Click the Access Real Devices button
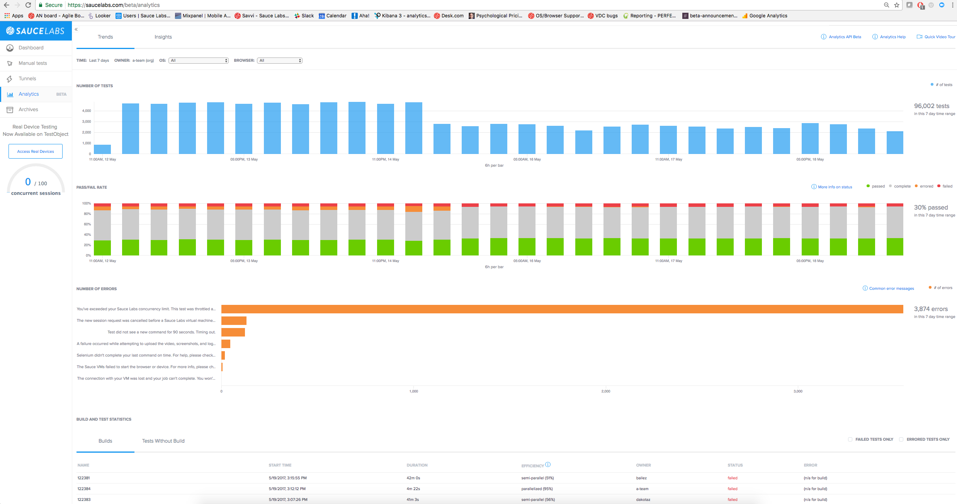This screenshot has height=504, width=957. [x=36, y=152]
